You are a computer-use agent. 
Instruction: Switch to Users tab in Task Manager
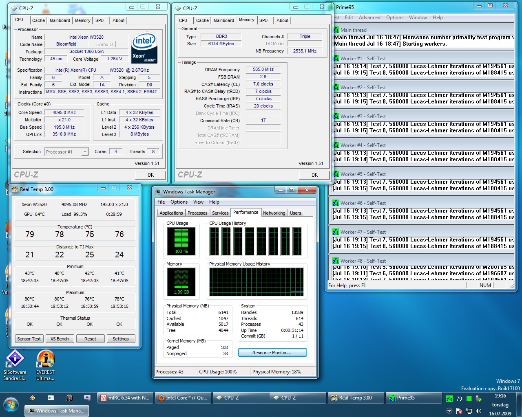pyautogui.click(x=296, y=213)
